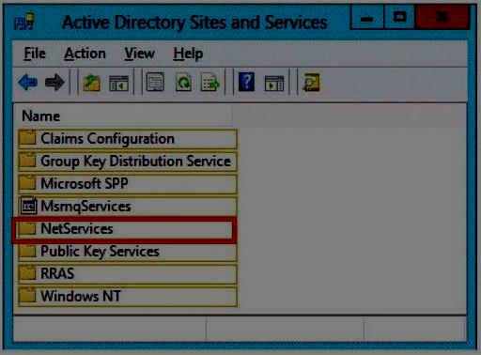
Task: Open the File menu
Action: tap(35, 54)
